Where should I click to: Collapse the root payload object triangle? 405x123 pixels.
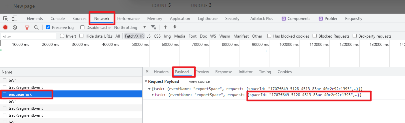[149, 89]
